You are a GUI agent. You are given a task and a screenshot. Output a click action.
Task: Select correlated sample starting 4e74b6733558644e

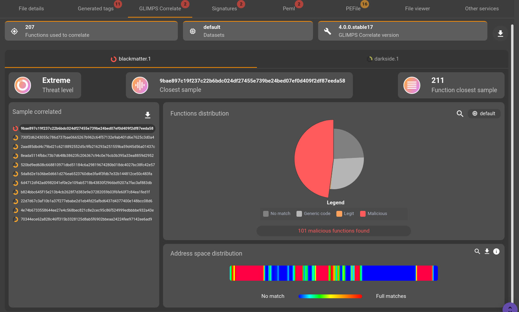(x=87, y=210)
